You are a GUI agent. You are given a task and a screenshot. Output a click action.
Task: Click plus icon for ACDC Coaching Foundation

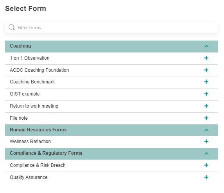206,70
